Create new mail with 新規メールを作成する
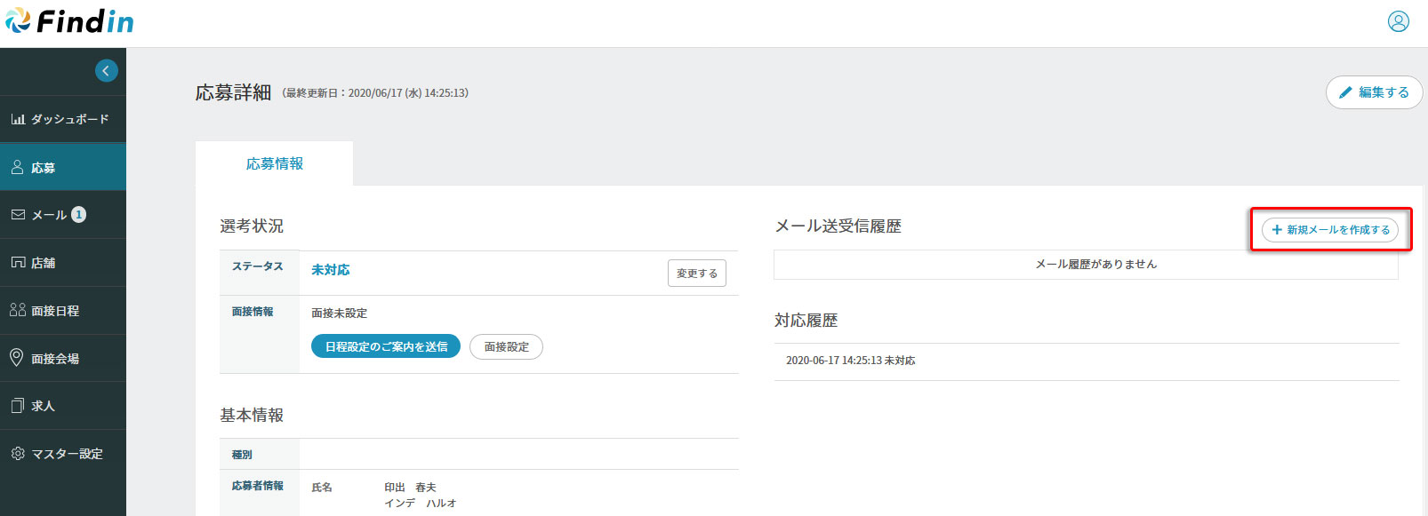 [1329, 230]
